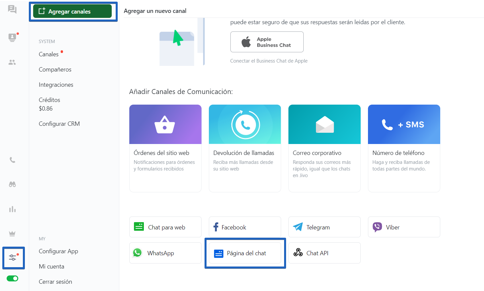484x291 pixels.
Task: Click the add-channel plus icon on green button
Action: tap(42, 11)
